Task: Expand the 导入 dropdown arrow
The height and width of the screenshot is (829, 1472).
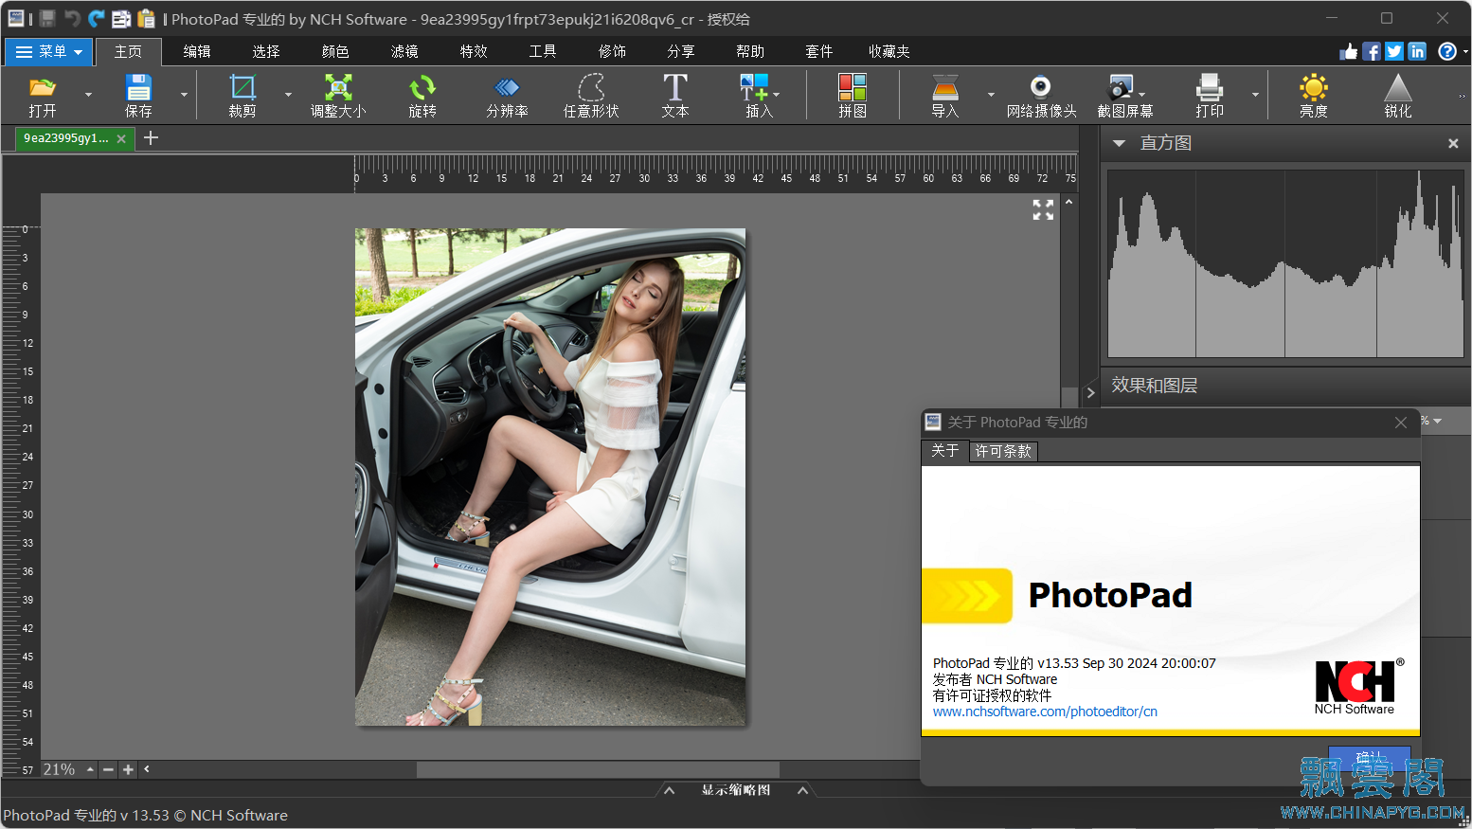Action: [x=991, y=95]
